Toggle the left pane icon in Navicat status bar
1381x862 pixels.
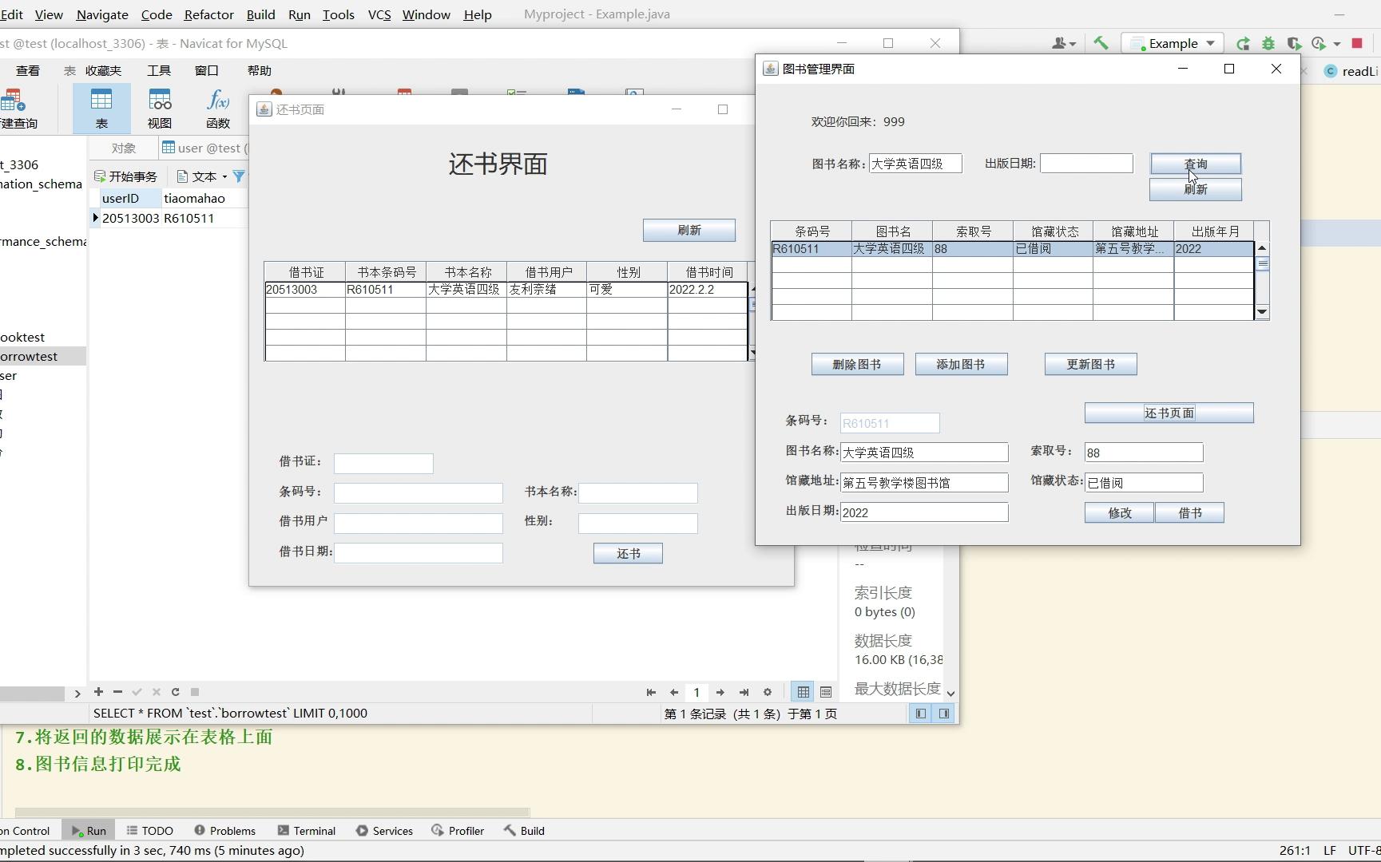tap(921, 714)
